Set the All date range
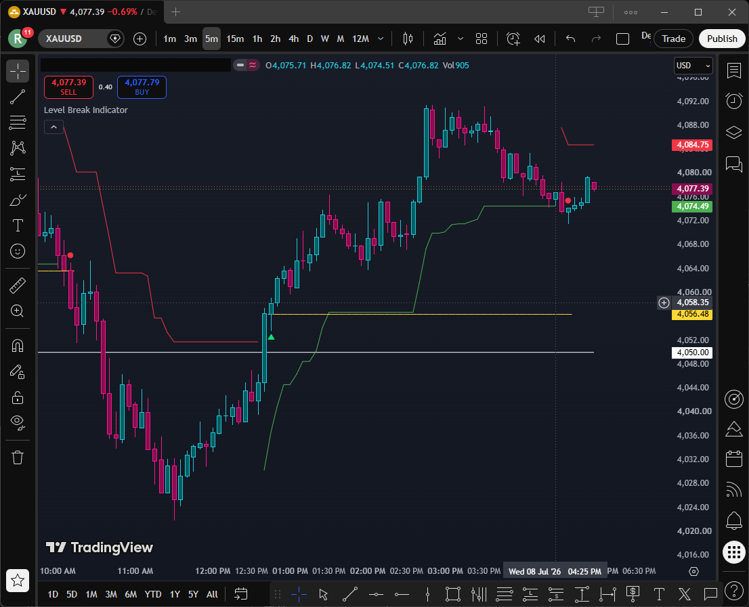The height and width of the screenshot is (607, 749). [212, 594]
